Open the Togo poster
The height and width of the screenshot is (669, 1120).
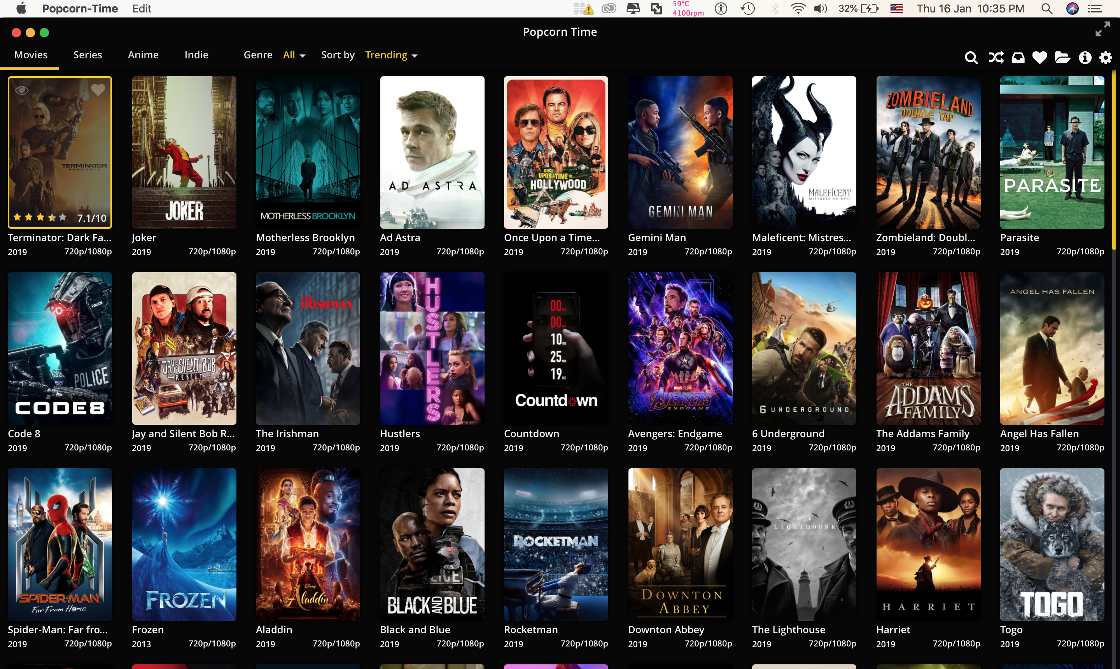1052,545
